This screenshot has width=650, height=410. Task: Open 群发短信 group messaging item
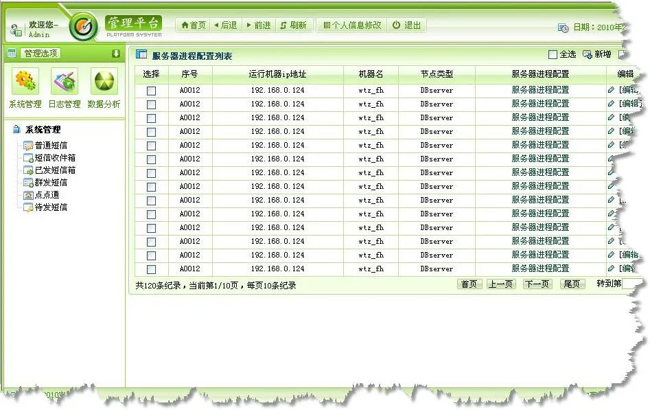click(45, 183)
